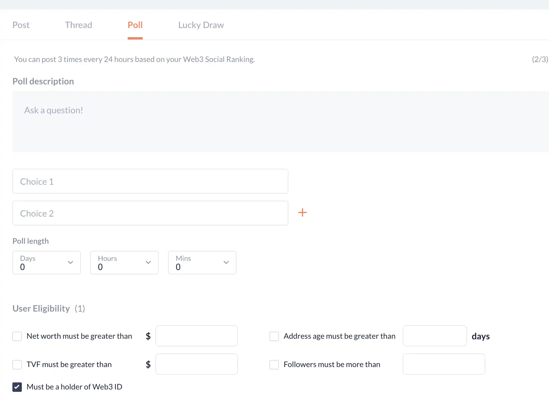Expand the Mins dropdown
549x406 pixels.
point(202,263)
